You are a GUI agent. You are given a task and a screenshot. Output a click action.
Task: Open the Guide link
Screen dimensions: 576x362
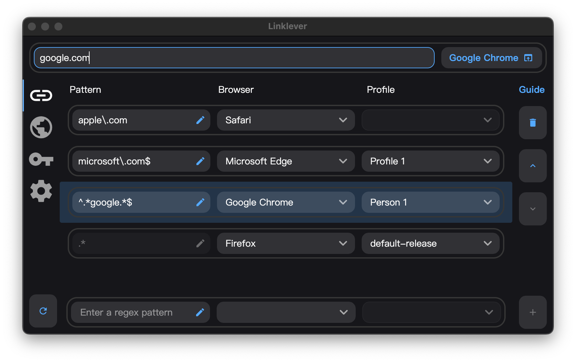coord(532,90)
